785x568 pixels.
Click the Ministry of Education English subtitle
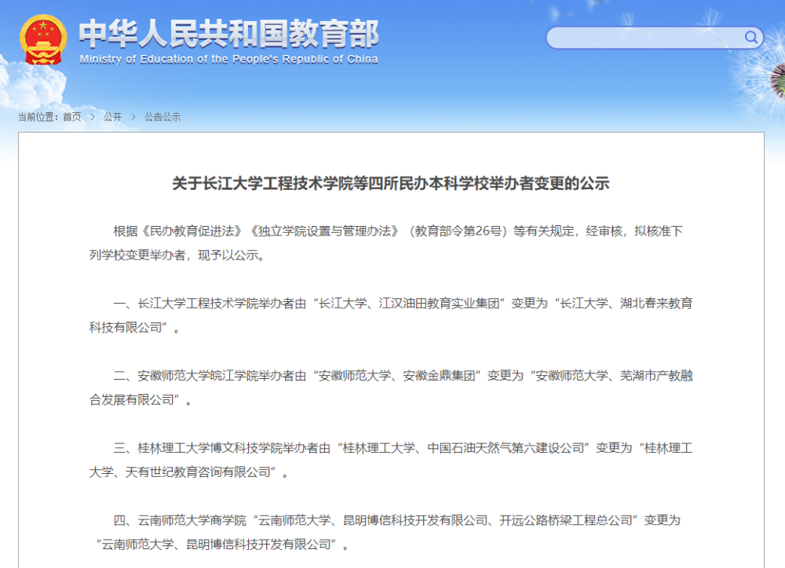pyautogui.click(x=228, y=60)
